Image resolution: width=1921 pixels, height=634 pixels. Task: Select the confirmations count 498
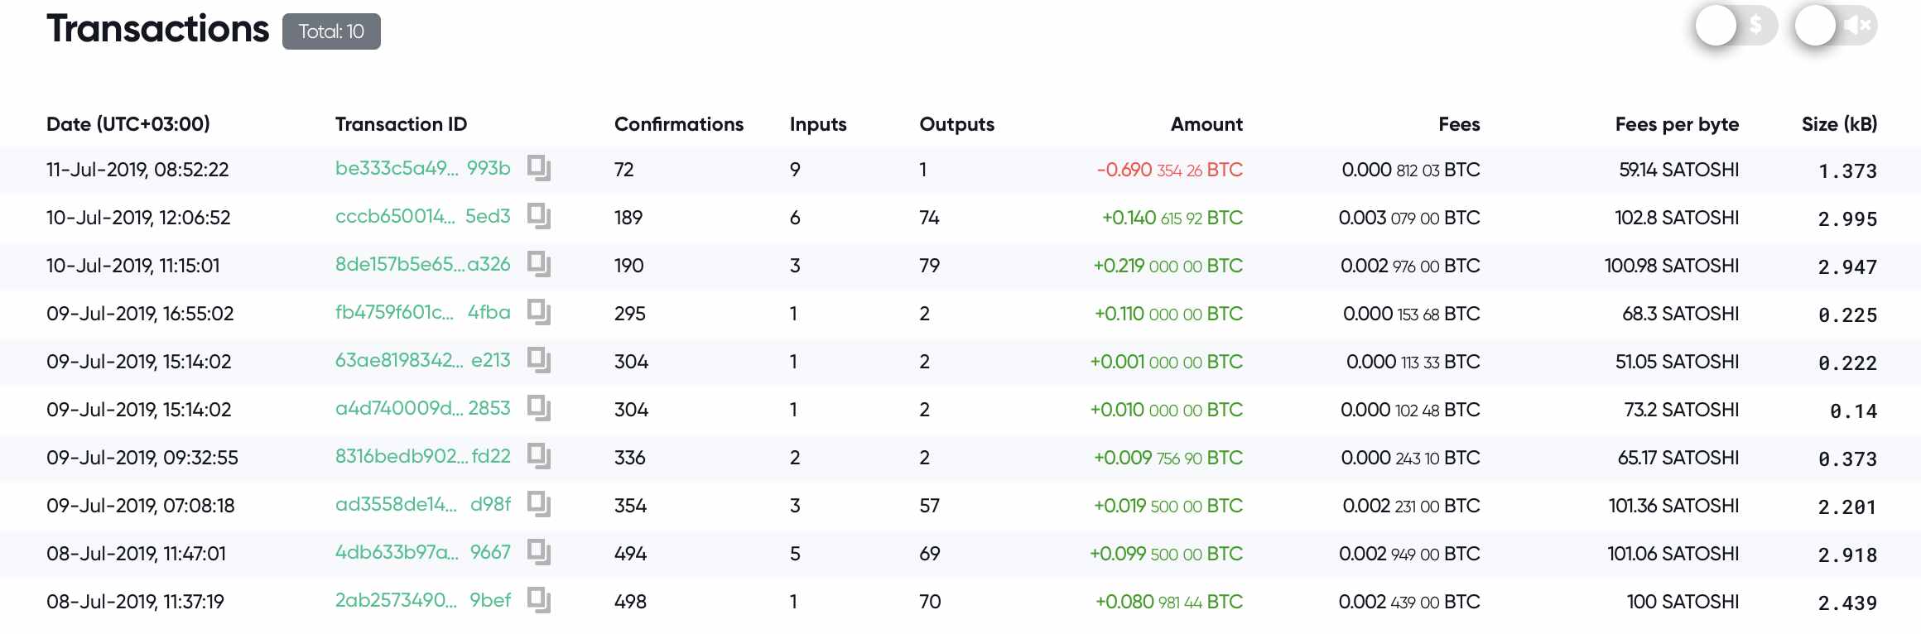point(630,602)
